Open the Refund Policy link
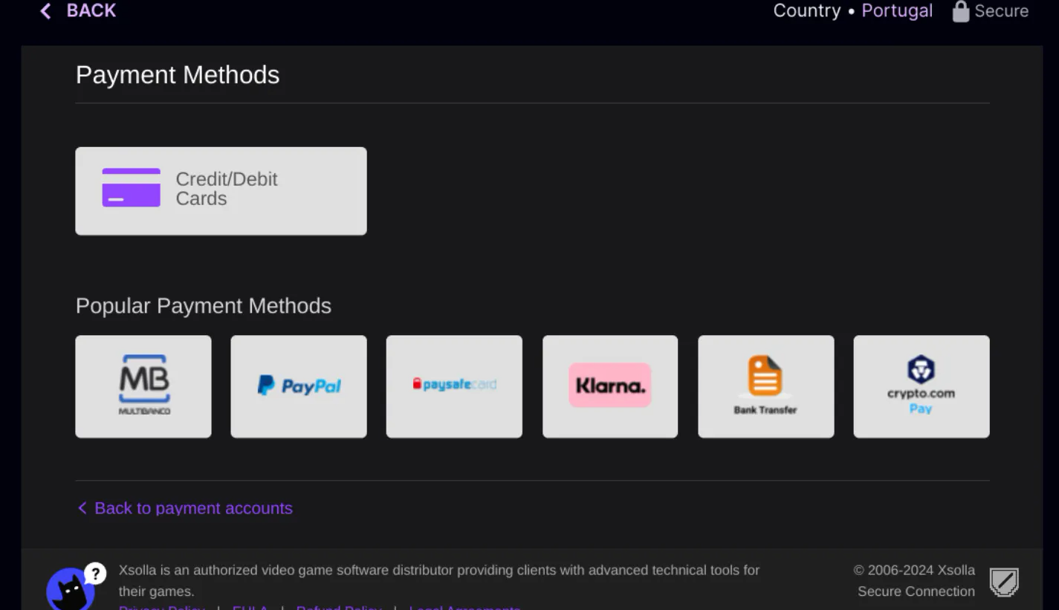The image size is (1059, 610). 339,607
